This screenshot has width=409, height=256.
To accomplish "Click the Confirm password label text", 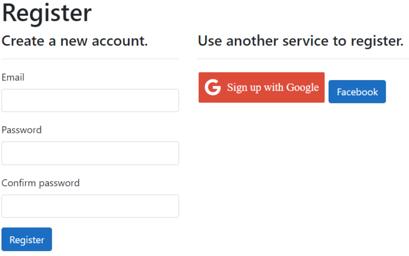I will (40, 183).
